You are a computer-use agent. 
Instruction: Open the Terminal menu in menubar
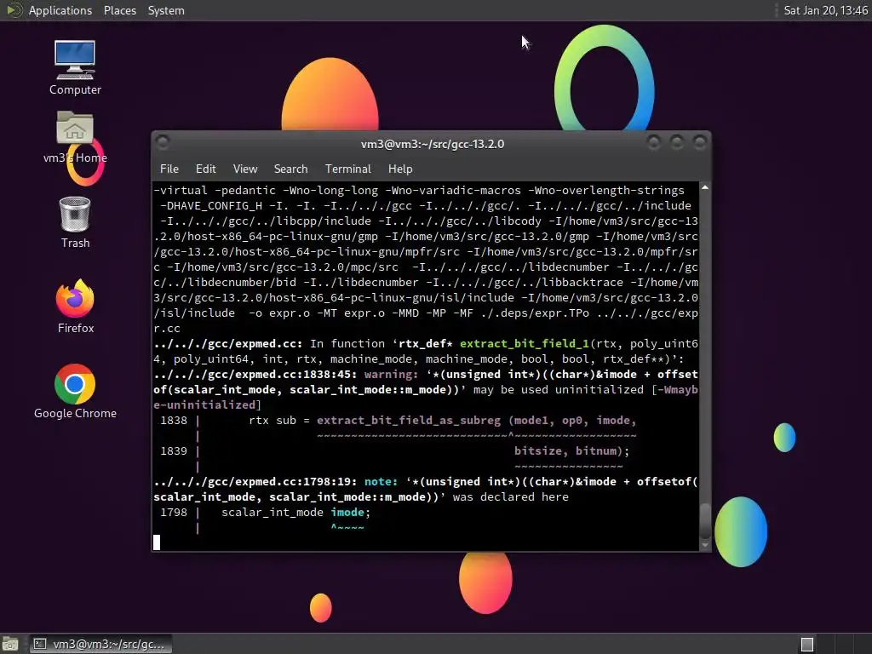(x=347, y=169)
